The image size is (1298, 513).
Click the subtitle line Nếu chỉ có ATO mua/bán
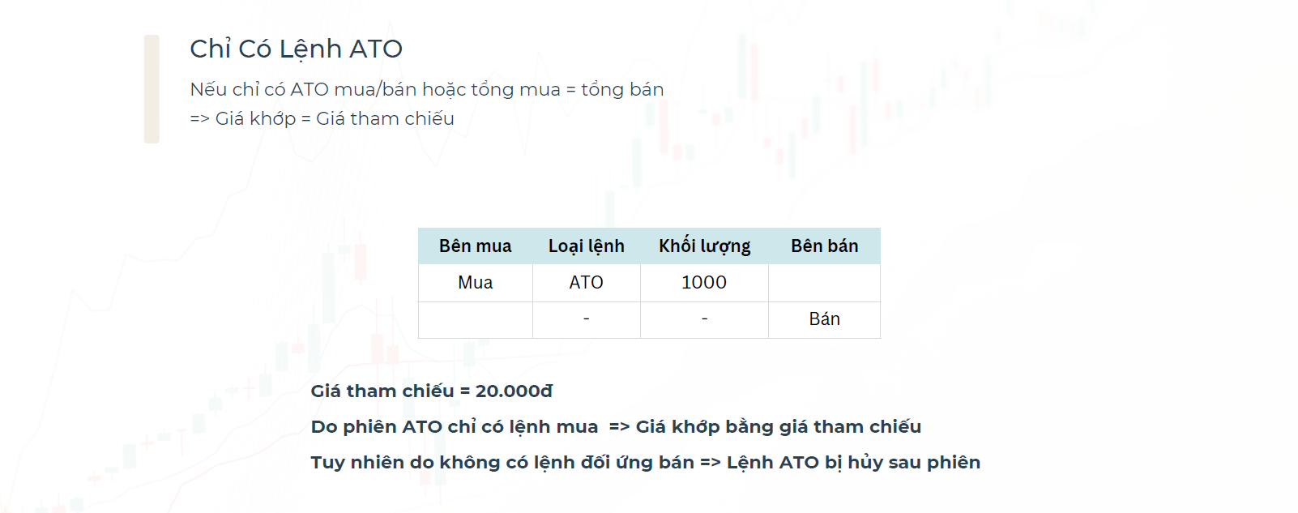pyautogui.click(x=427, y=89)
